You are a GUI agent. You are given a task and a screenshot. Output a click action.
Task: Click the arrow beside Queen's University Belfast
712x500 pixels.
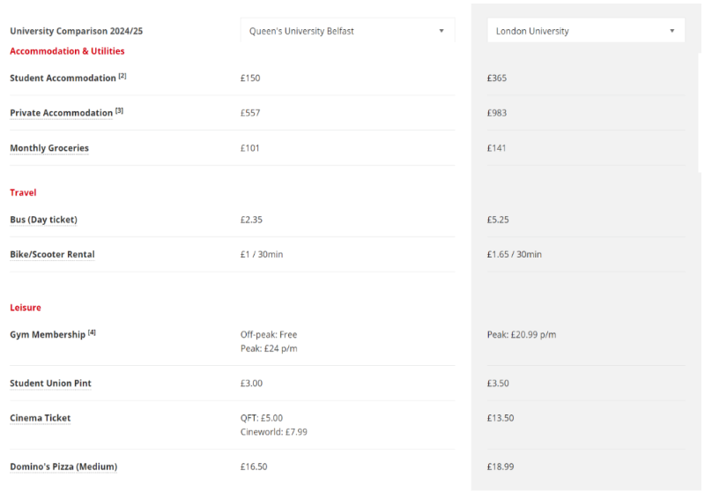coord(441,31)
